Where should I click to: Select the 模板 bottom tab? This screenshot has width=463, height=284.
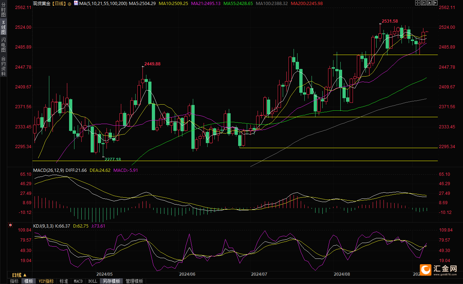pos(28,281)
